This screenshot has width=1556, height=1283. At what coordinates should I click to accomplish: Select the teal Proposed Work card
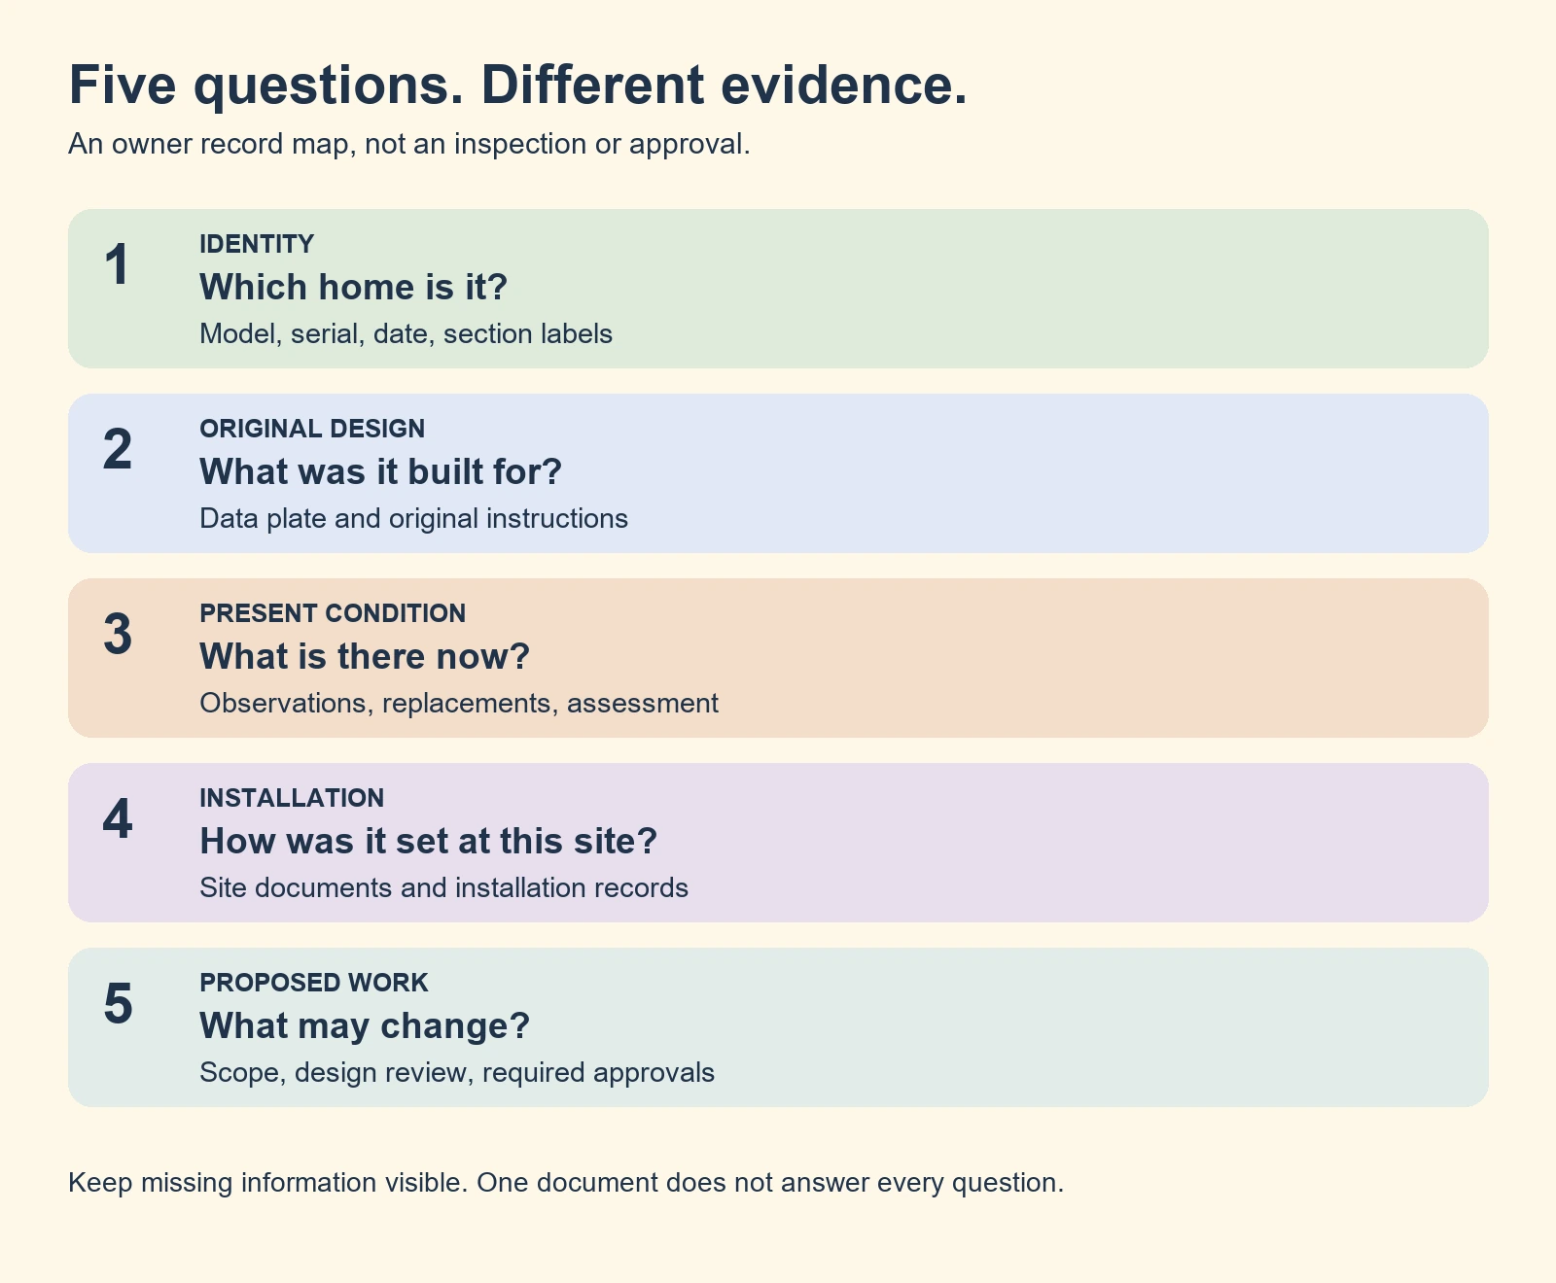[778, 1027]
